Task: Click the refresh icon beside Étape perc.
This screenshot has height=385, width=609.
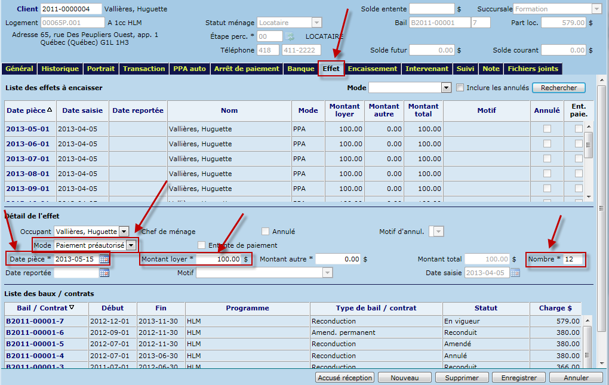Action: 290,37
